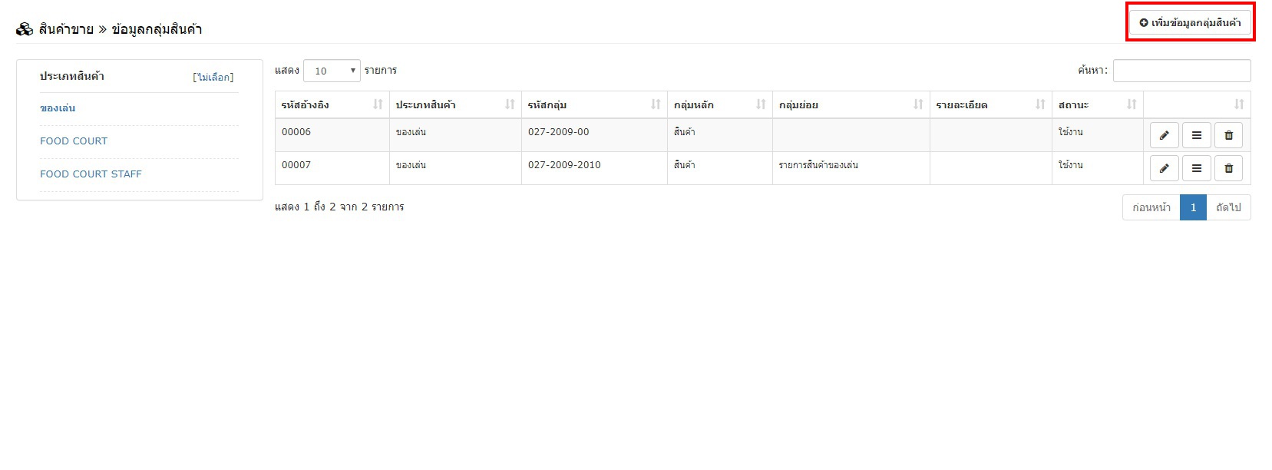Click the sort arrows on the actions column
The width and height of the screenshot is (1272, 470).
coord(1239,104)
